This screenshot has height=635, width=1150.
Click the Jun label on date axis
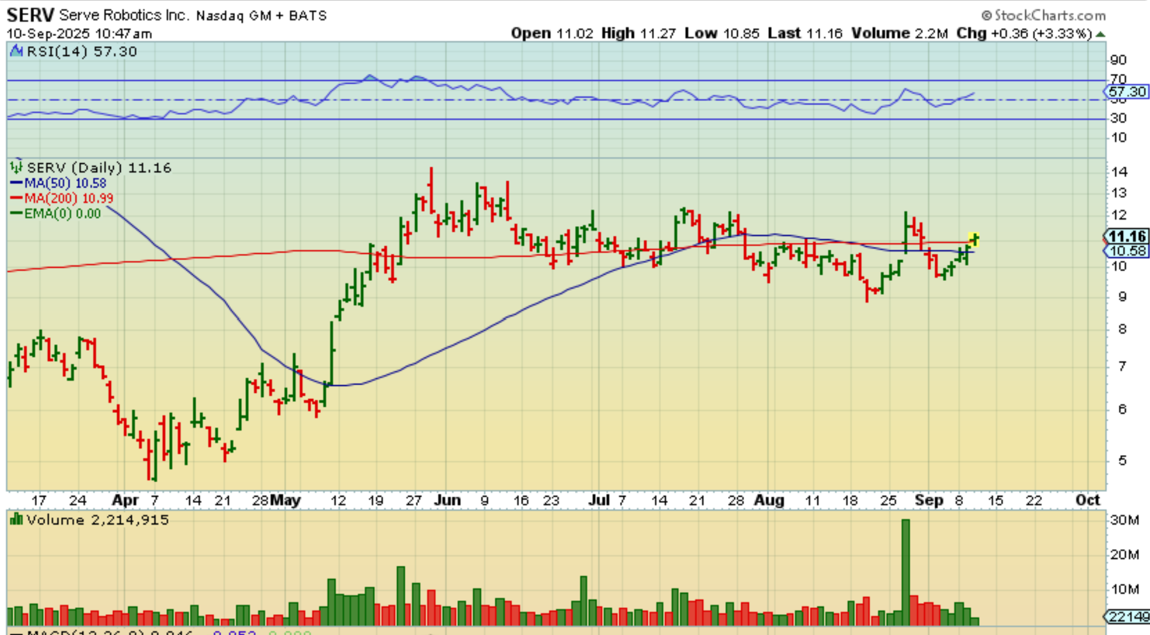[x=447, y=500]
